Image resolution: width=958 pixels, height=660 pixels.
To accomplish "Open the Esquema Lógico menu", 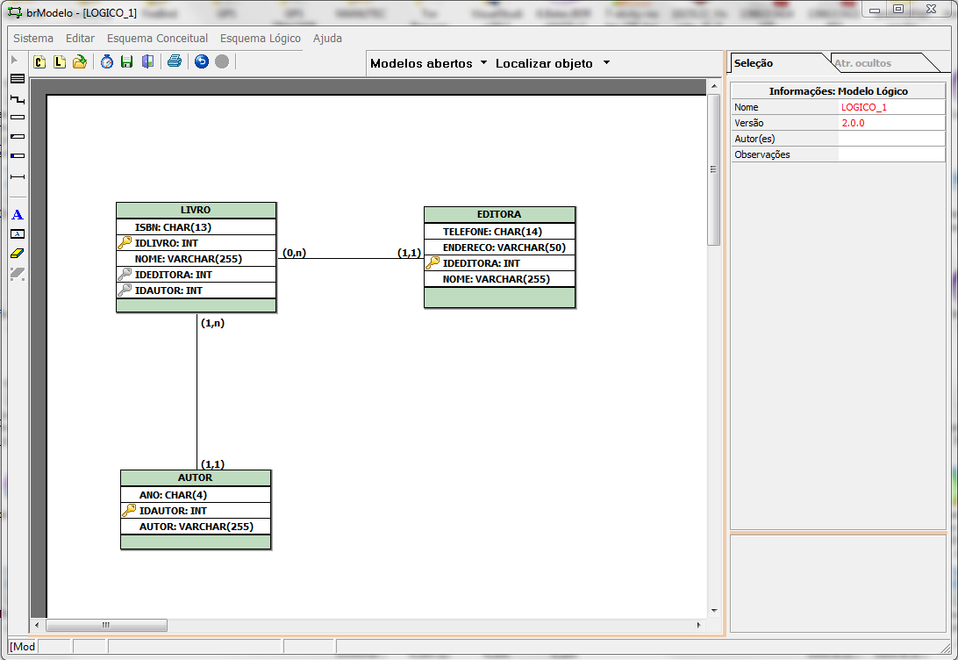I will (261, 38).
